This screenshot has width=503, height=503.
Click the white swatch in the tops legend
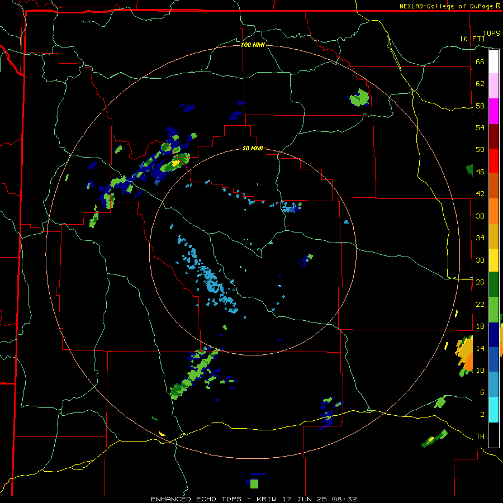point(493,61)
